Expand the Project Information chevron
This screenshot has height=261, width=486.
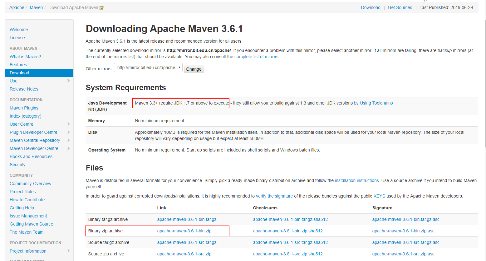click(x=69, y=251)
